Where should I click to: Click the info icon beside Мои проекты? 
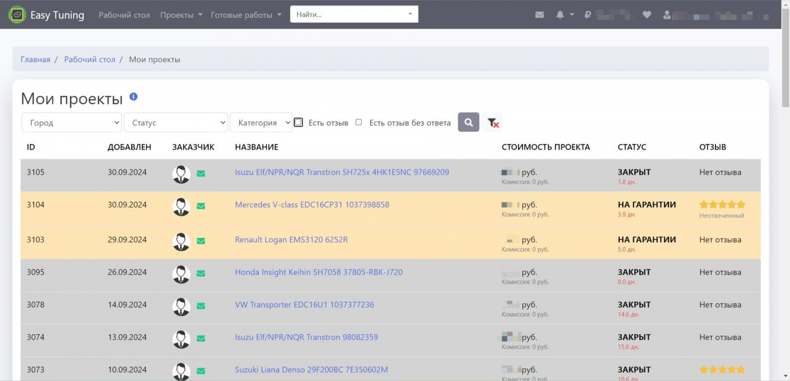pyautogui.click(x=133, y=97)
